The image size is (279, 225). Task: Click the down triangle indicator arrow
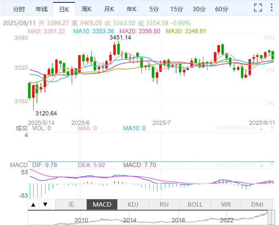pos(45,204)
